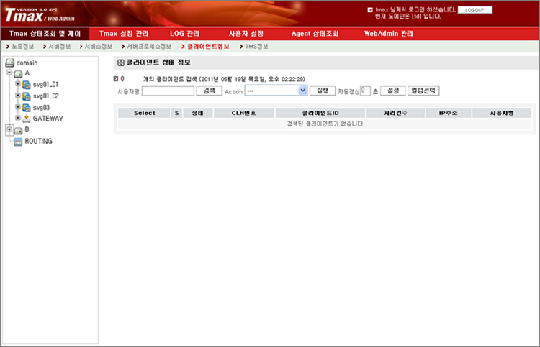Click the 클라이언트ID column header
This screenshot has height=347, width=540.
pos(320,113)
